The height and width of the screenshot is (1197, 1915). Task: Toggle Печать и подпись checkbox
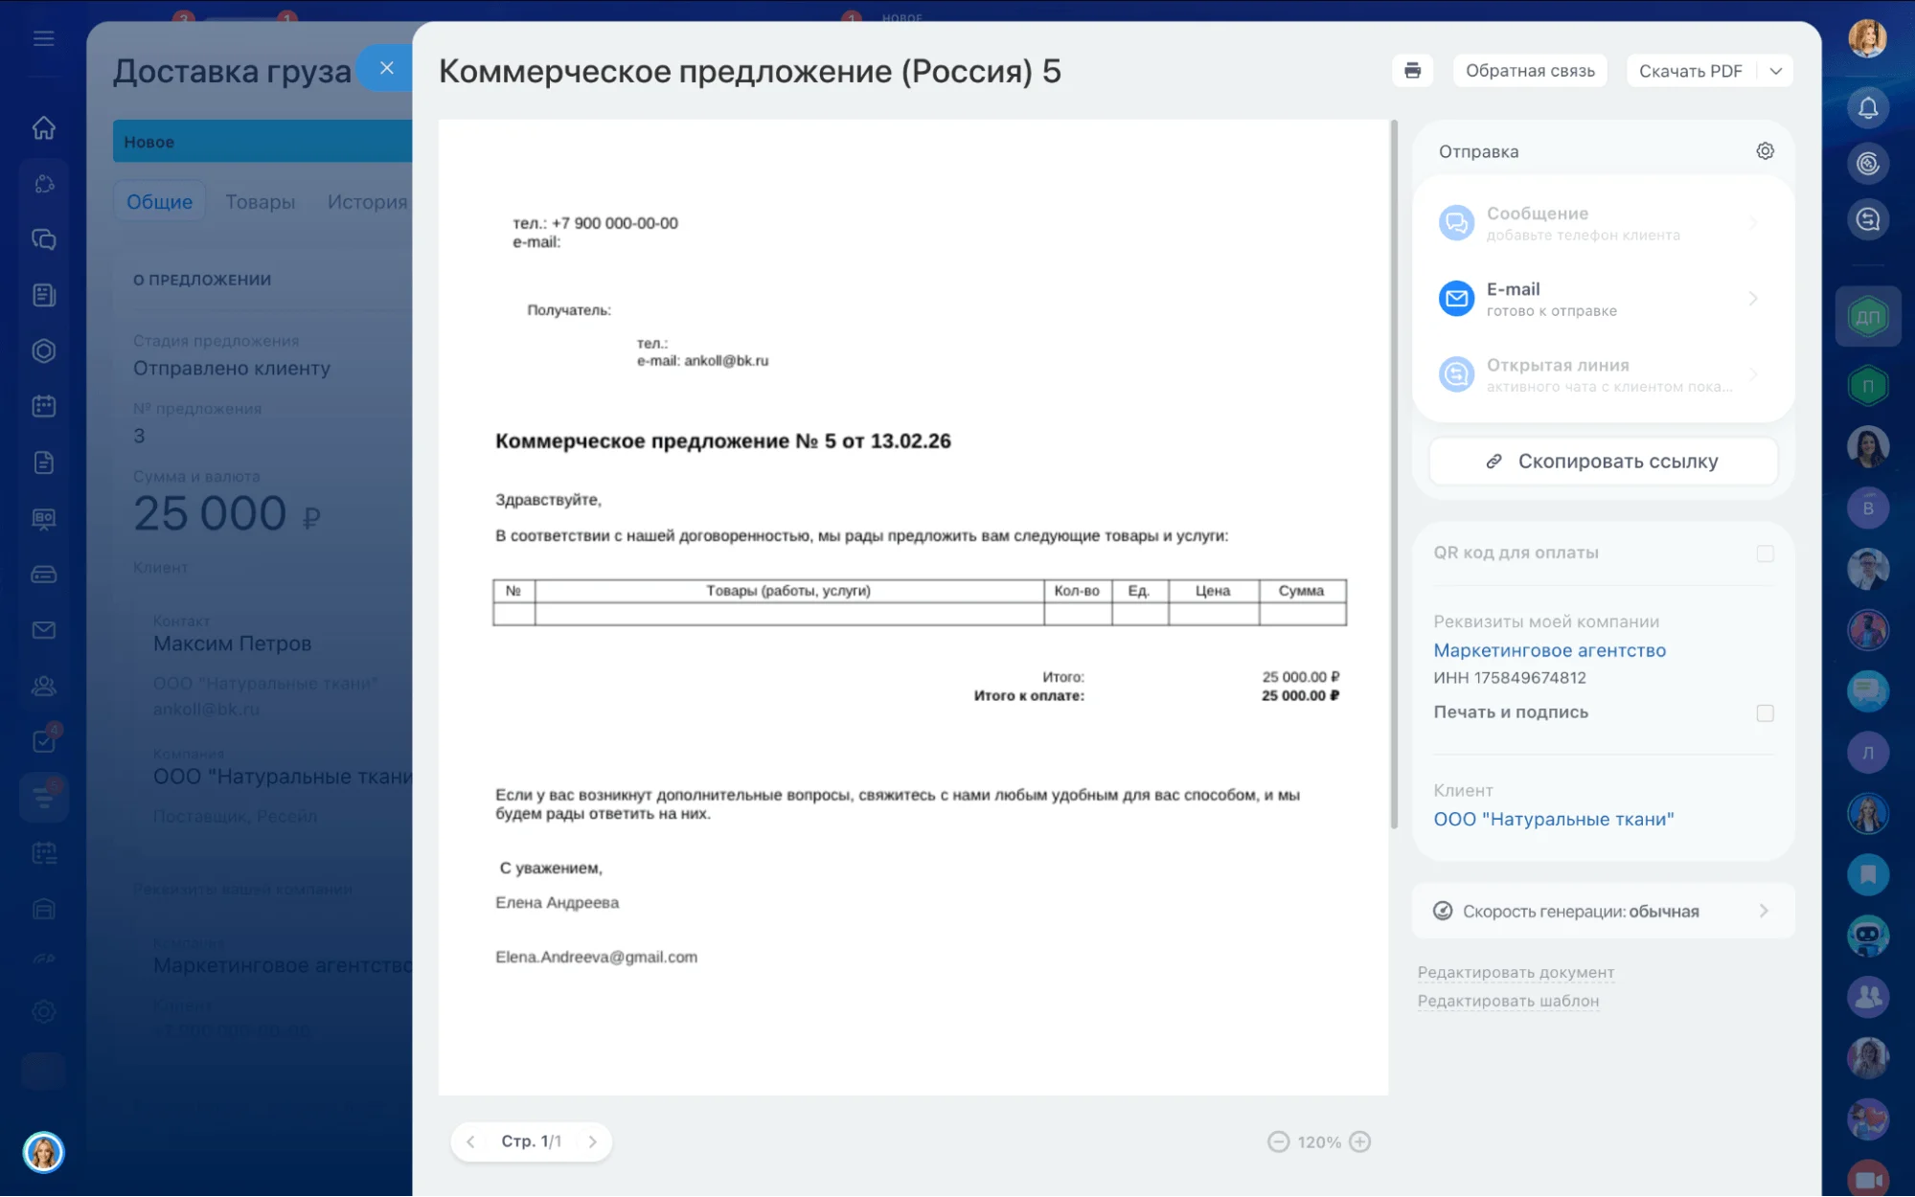1765,713
